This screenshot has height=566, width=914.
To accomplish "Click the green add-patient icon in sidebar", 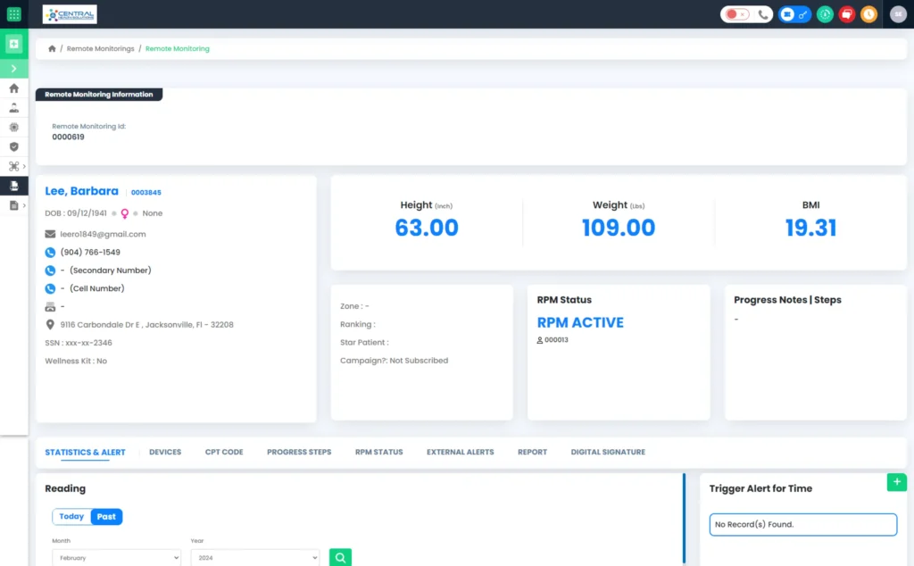I will click(x=12, y=44).
